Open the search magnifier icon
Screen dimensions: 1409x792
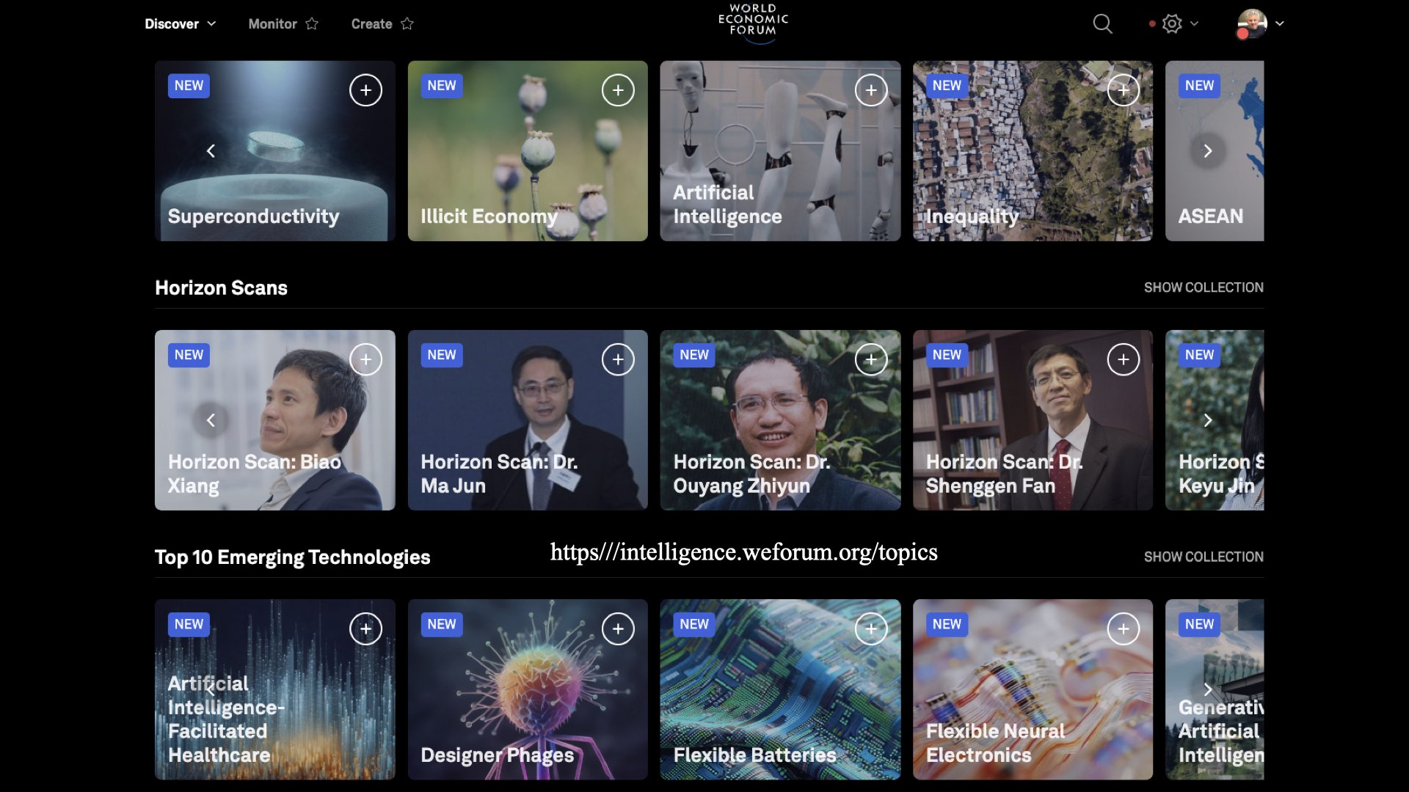1102,23
